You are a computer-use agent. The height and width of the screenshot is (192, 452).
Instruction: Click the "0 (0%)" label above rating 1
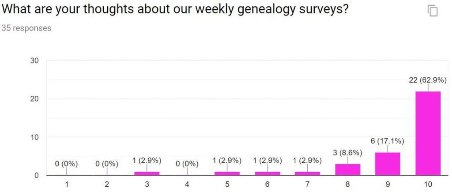tap(67, 164)
